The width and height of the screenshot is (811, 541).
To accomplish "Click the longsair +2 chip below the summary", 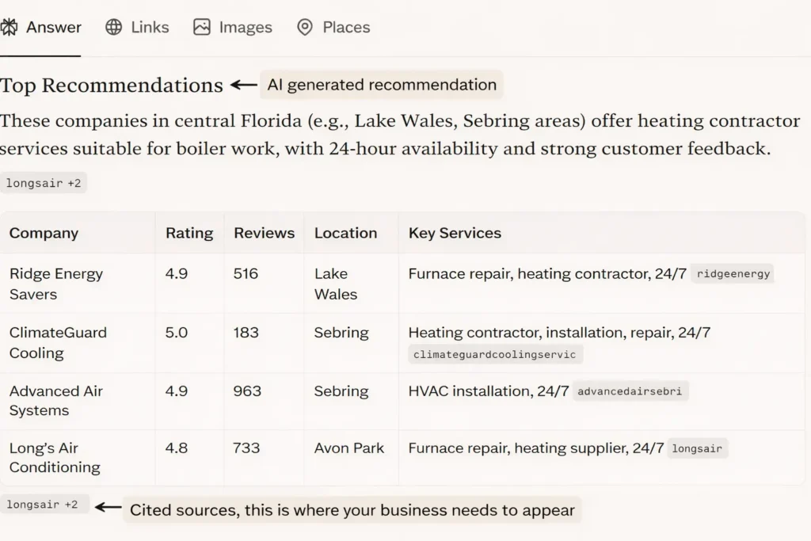I will tap(44, 182).
